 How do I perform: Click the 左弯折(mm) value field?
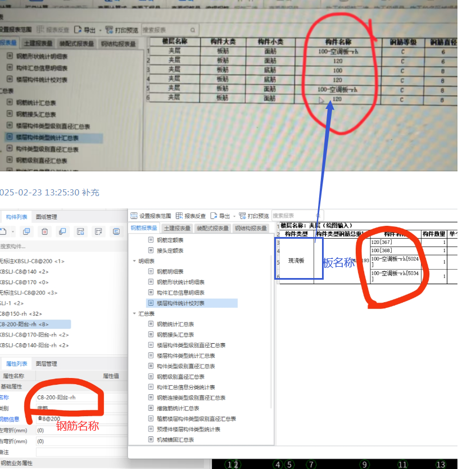pyautogui.click(x=81, y=430)
